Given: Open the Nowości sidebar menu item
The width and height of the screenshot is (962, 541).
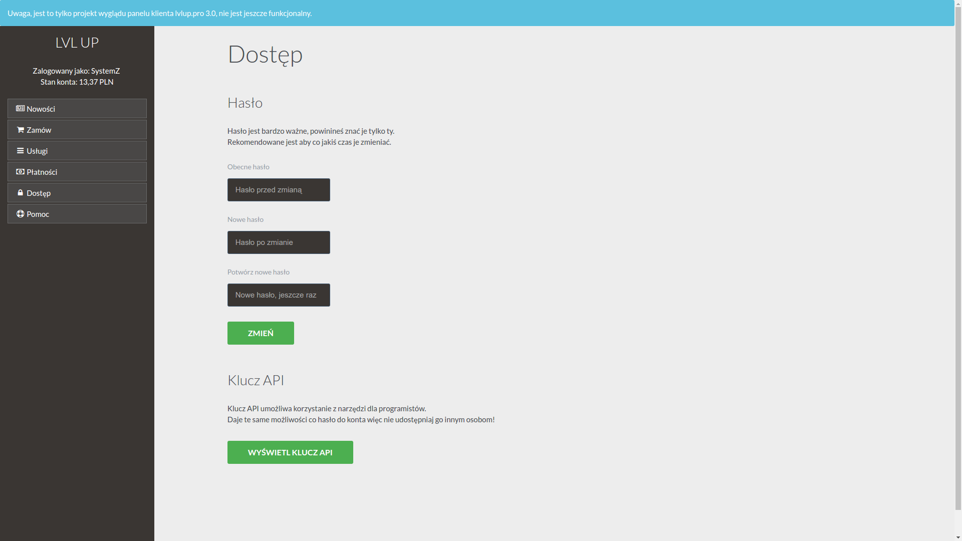Looking at the screenshot, I should [77, 109].
